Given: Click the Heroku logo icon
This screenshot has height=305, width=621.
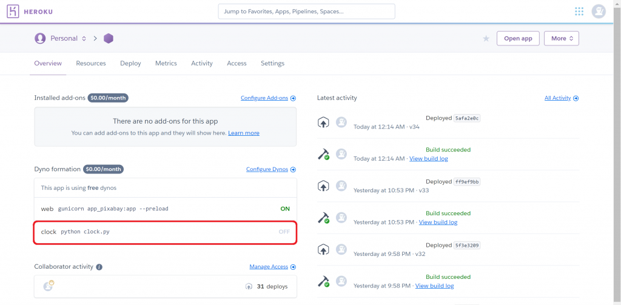Looking at the screenshot, I should [13, 12].
